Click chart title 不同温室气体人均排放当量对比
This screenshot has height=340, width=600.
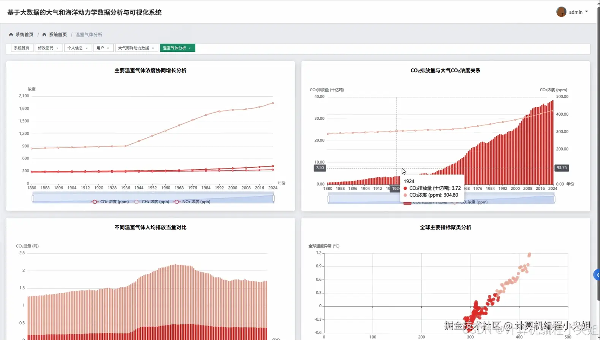[150, 227]
